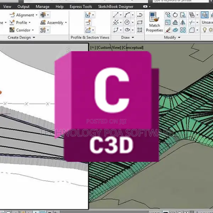213x213 pixels.
Task: Open the Fillet tool dropdown arrow
Action: (197, 30)
